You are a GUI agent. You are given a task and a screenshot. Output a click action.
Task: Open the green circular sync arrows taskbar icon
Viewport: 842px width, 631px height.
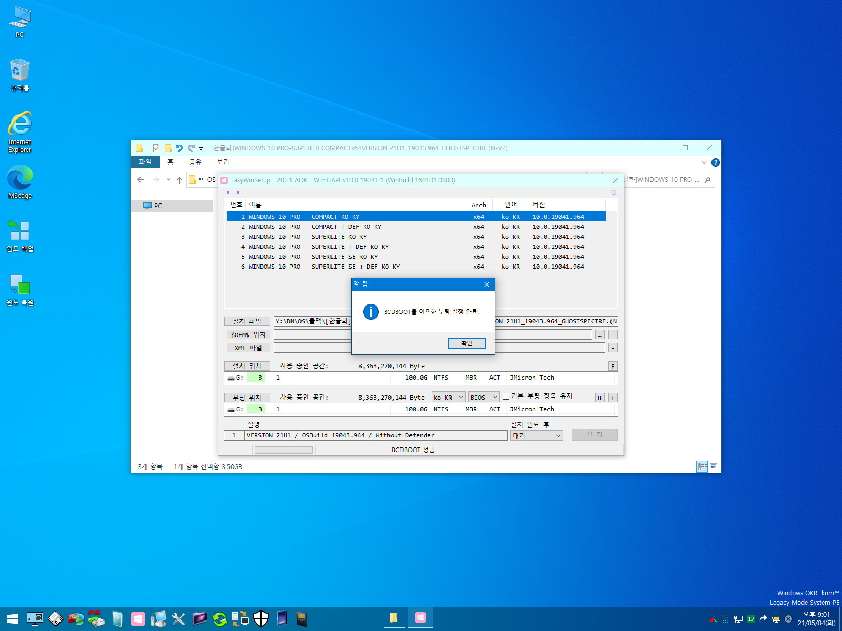[219, 619]
